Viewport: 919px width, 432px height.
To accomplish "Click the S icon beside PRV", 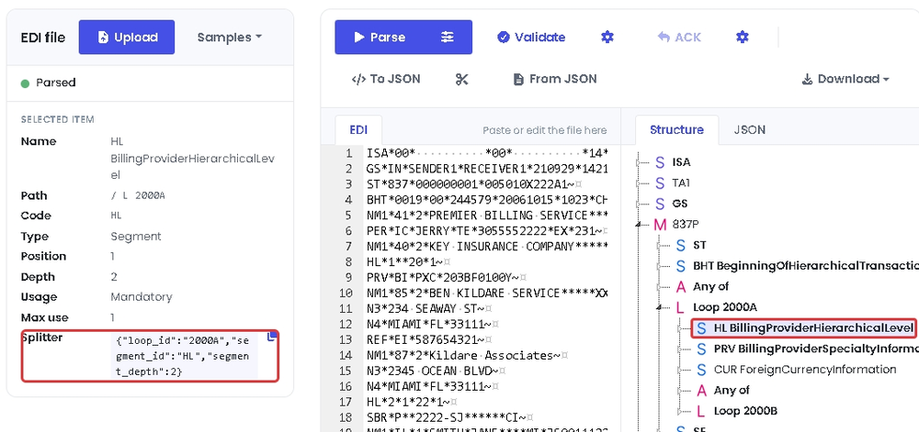I will [x=701, y=349].
